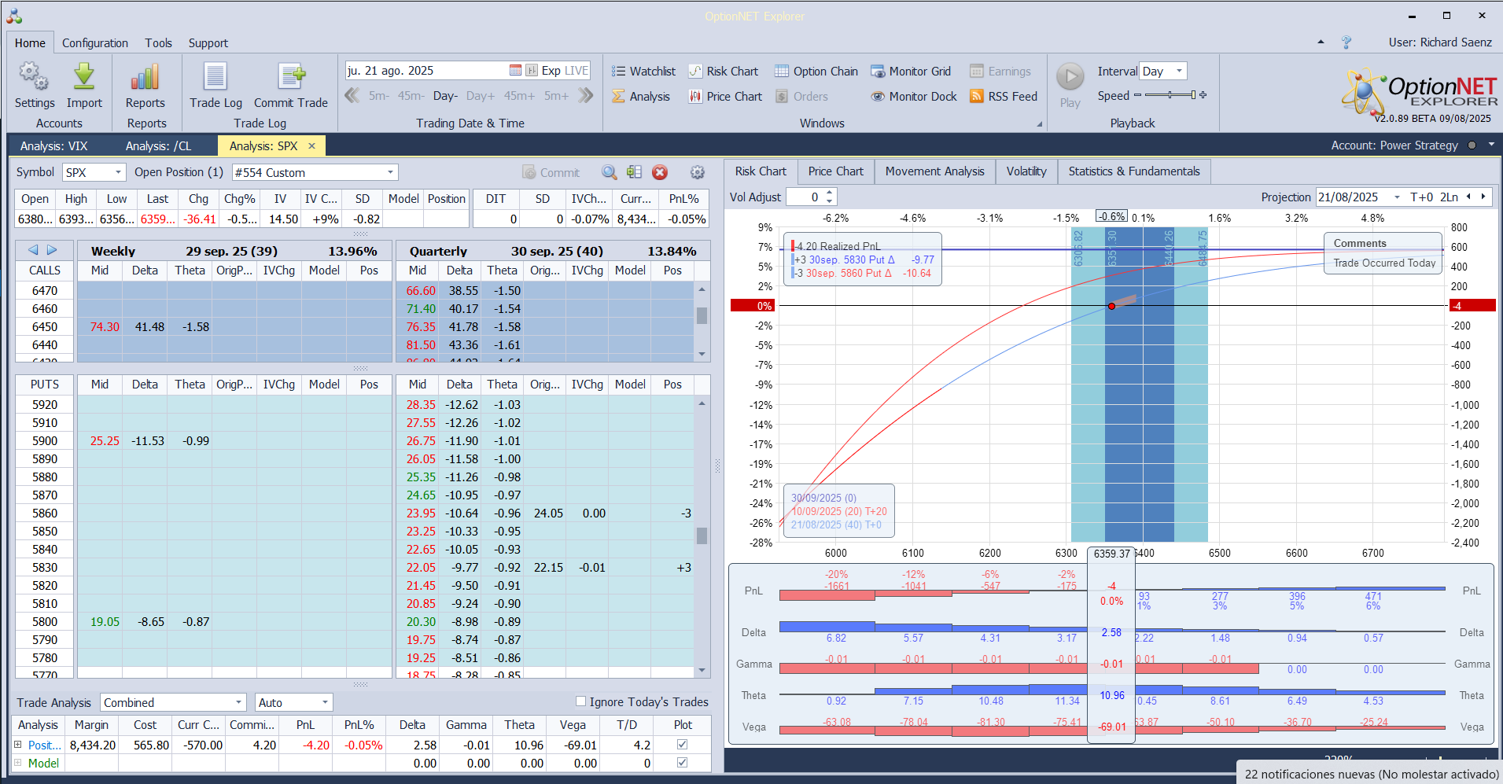Switch to the Configuration ribbon tab
This screenshot has width=1503, height=784.
click(x=95, y=42)
